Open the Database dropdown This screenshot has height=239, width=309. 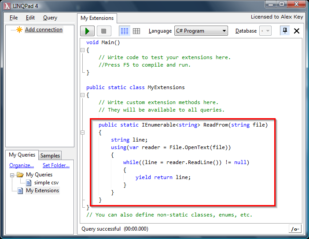pyautogui.click(x=265, y=31)
